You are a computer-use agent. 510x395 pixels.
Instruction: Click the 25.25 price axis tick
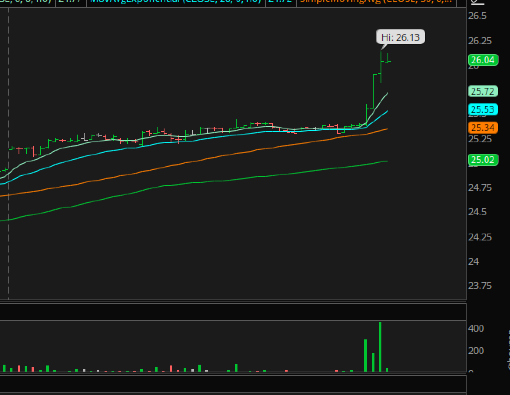click(x=480, y=139)
